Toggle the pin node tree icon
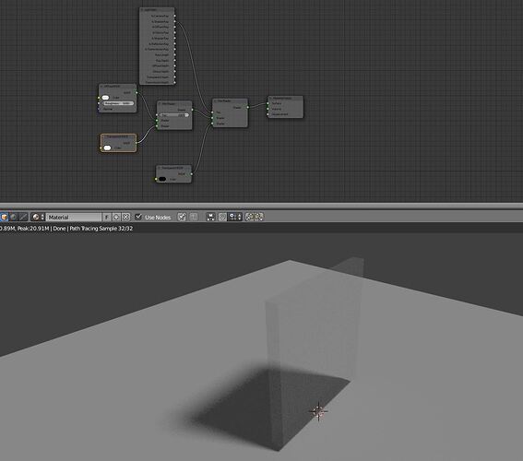Viewport: 523px width, 461px height. click(x=182, y=217)
